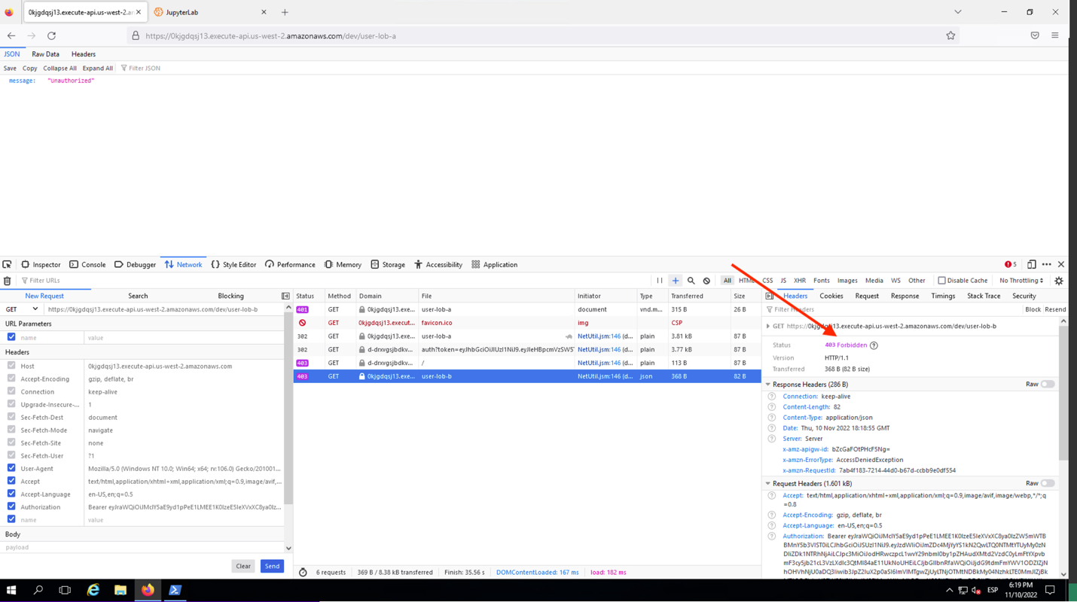Click the Filter Headers input field
This screenshot has width=1077, height=602.
coord(892,310)
